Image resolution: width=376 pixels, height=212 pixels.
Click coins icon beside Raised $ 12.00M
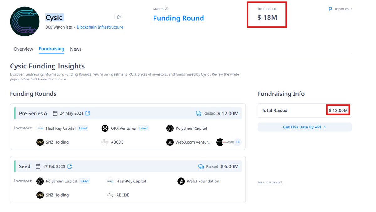click(x=198, y=113)
